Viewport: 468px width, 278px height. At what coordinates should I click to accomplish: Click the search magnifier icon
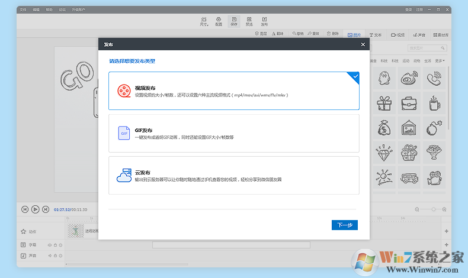(443, 48)
